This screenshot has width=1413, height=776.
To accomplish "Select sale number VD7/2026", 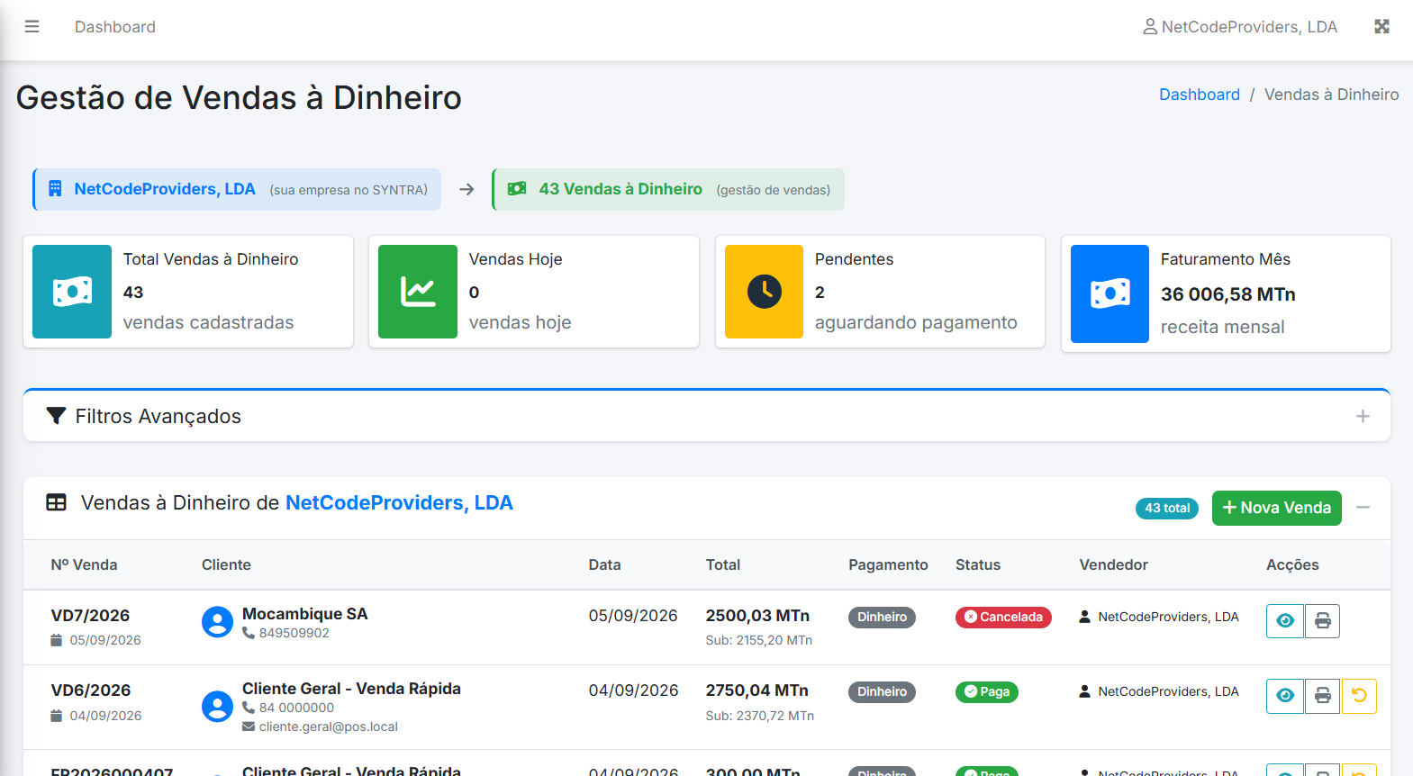I will [90, 616].
